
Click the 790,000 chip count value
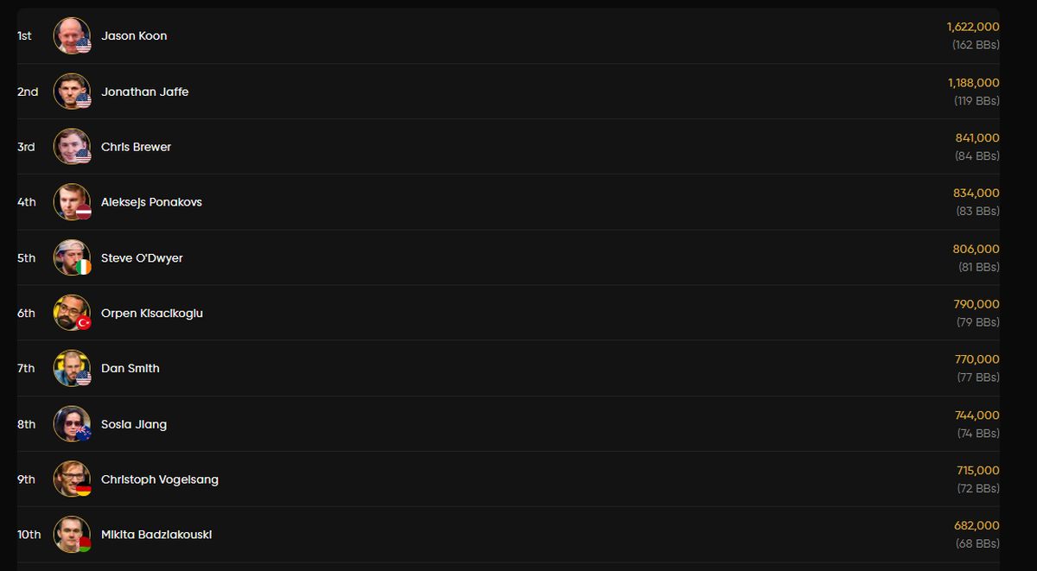pos(976,304)
